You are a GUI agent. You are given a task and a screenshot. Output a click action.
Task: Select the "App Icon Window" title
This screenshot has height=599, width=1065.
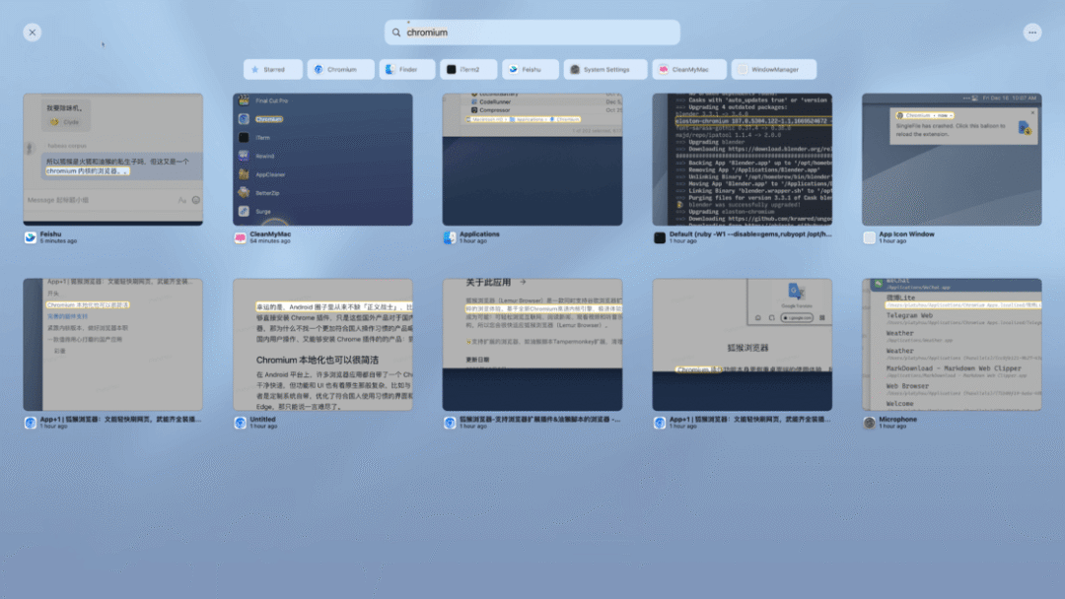[907, 234]
